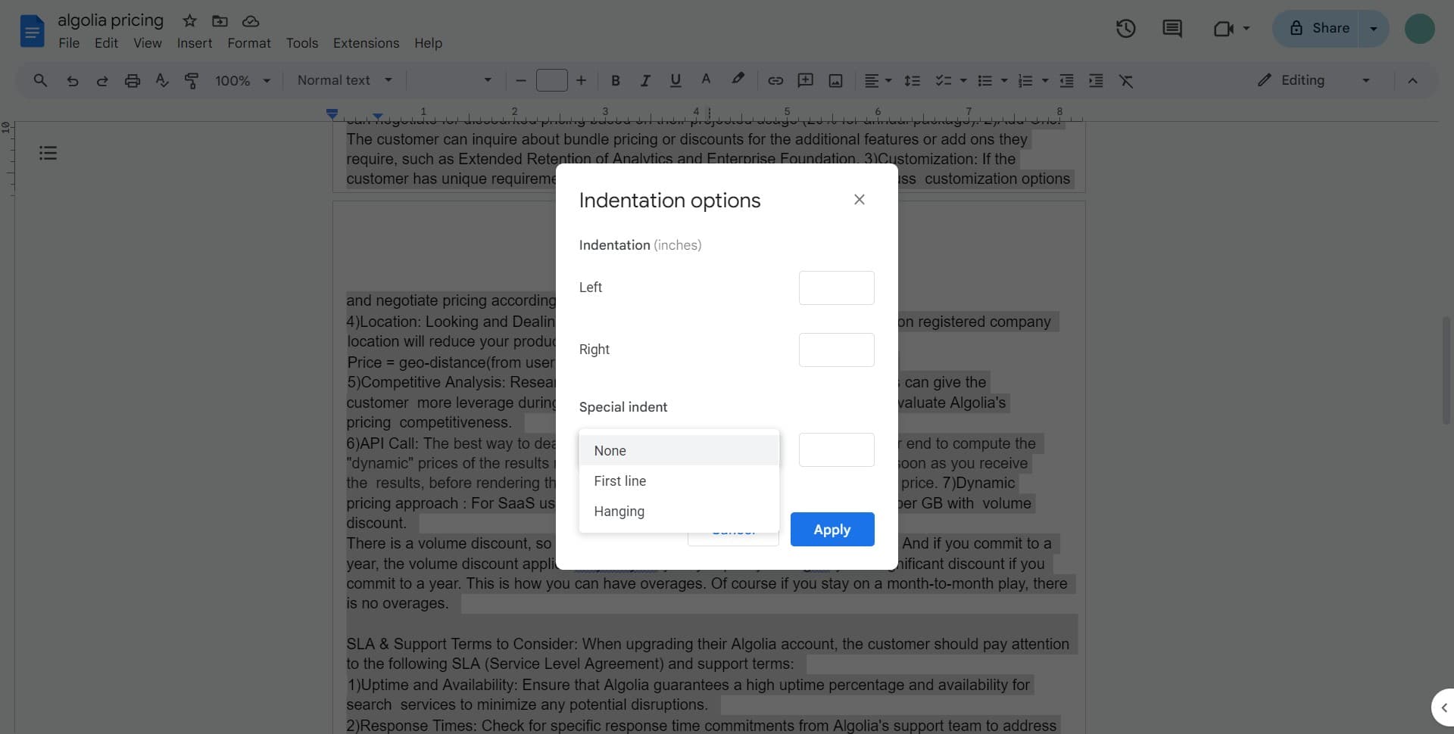Click the video meeting camera icon
Image resolution: width=1454 pixels, height=734 pixels.
point(1223,29)
